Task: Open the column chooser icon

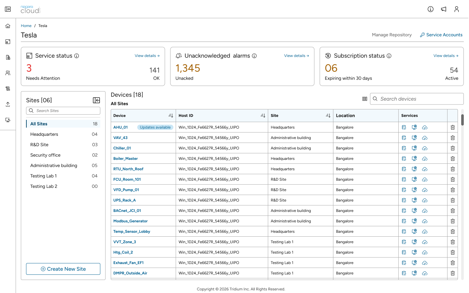Action: (x=365, y=99)
